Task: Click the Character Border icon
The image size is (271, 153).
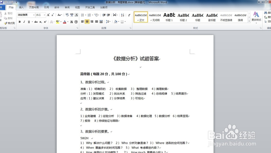Action: click(76, 15)
